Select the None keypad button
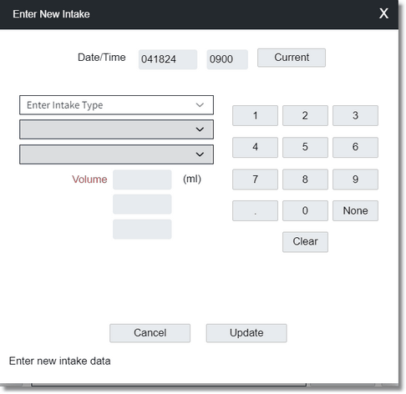406x394 pixels. click(355, 210)
